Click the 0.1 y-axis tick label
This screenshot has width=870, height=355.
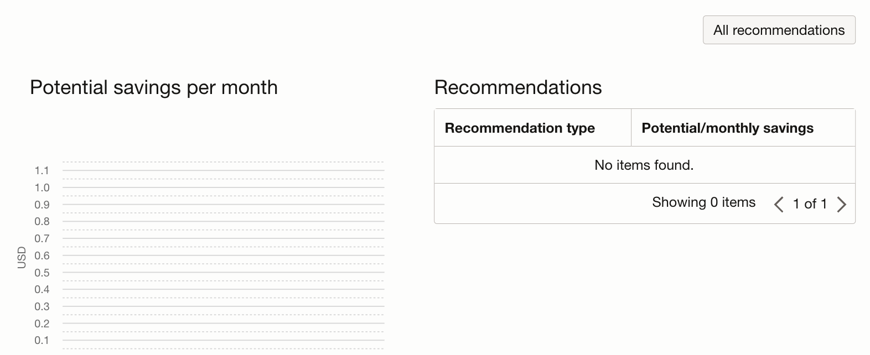pos(42,340)
